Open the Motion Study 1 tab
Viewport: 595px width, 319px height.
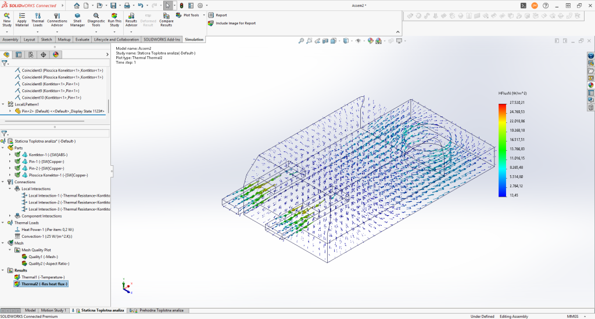(x=53, y=310)
